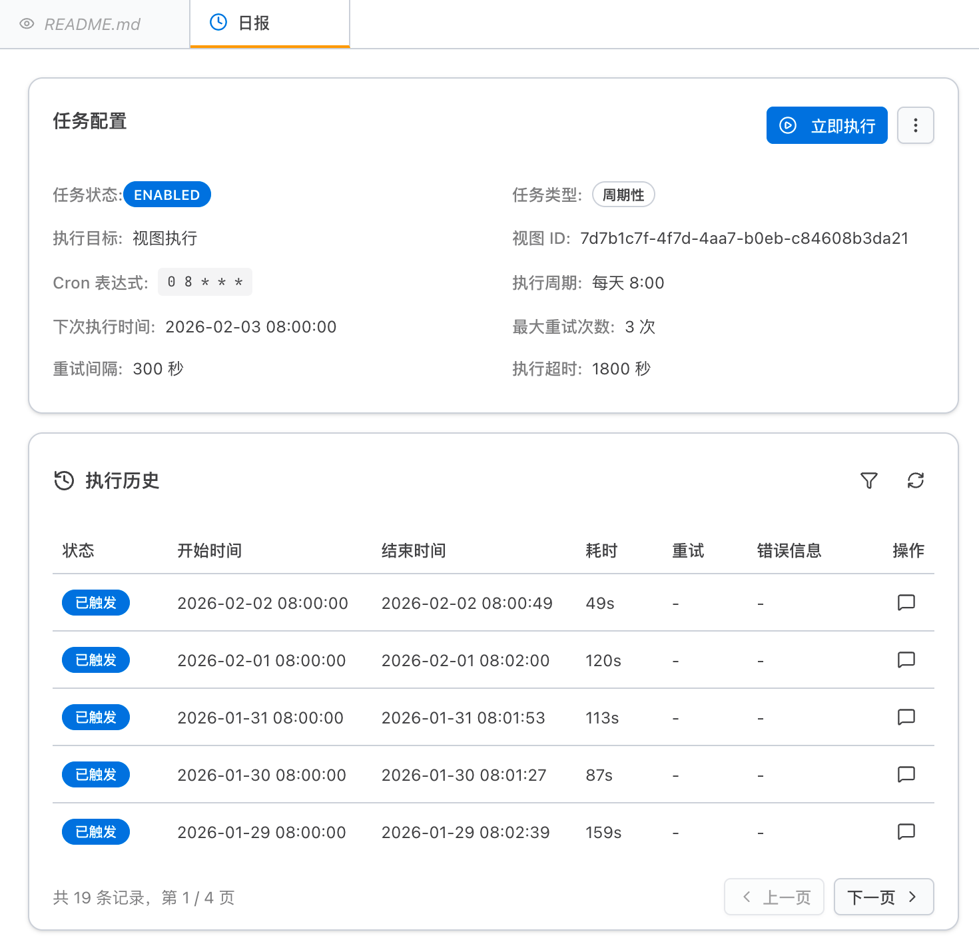Screen dimensions: 979x946
Task: Switch to the README.md tab
Action: (92, 24)
